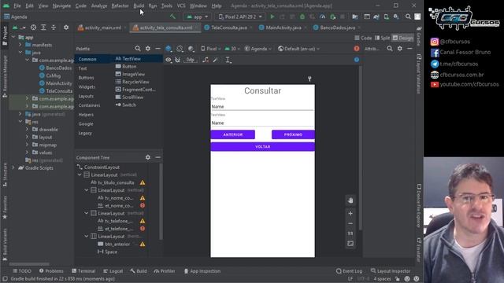Open the Refactor menu
504x283 pixels.
coord(120,6)
